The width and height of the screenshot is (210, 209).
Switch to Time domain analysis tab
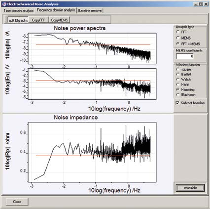pyautogui.click(x=18, y=10)
